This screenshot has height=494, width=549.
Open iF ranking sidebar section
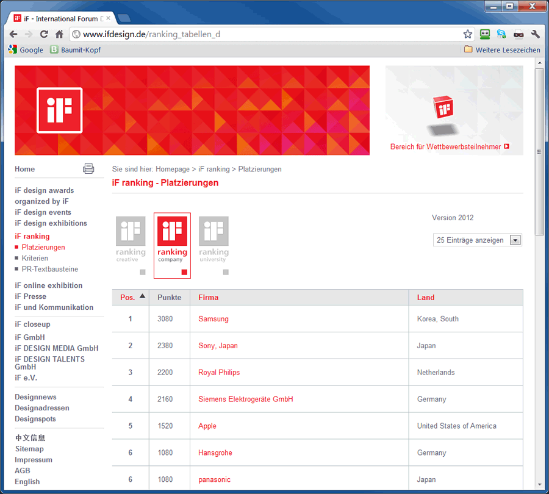[32, 236]
